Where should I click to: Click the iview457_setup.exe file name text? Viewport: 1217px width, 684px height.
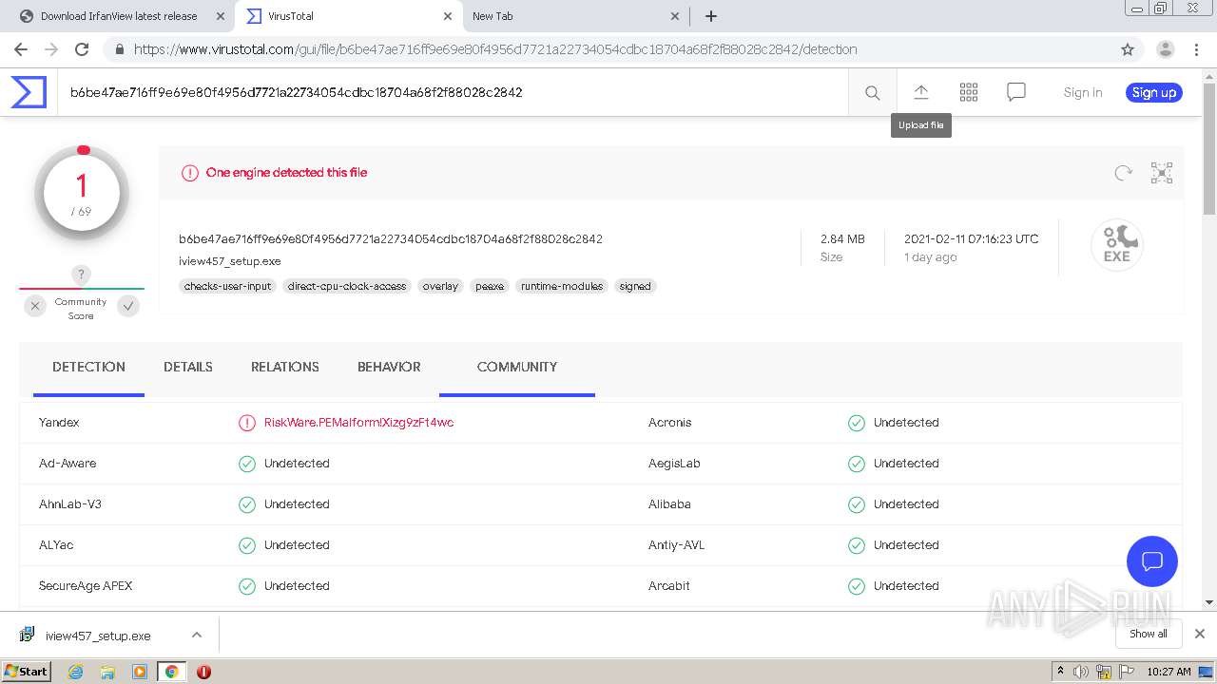pyautogui.click(x=230, y=261)
